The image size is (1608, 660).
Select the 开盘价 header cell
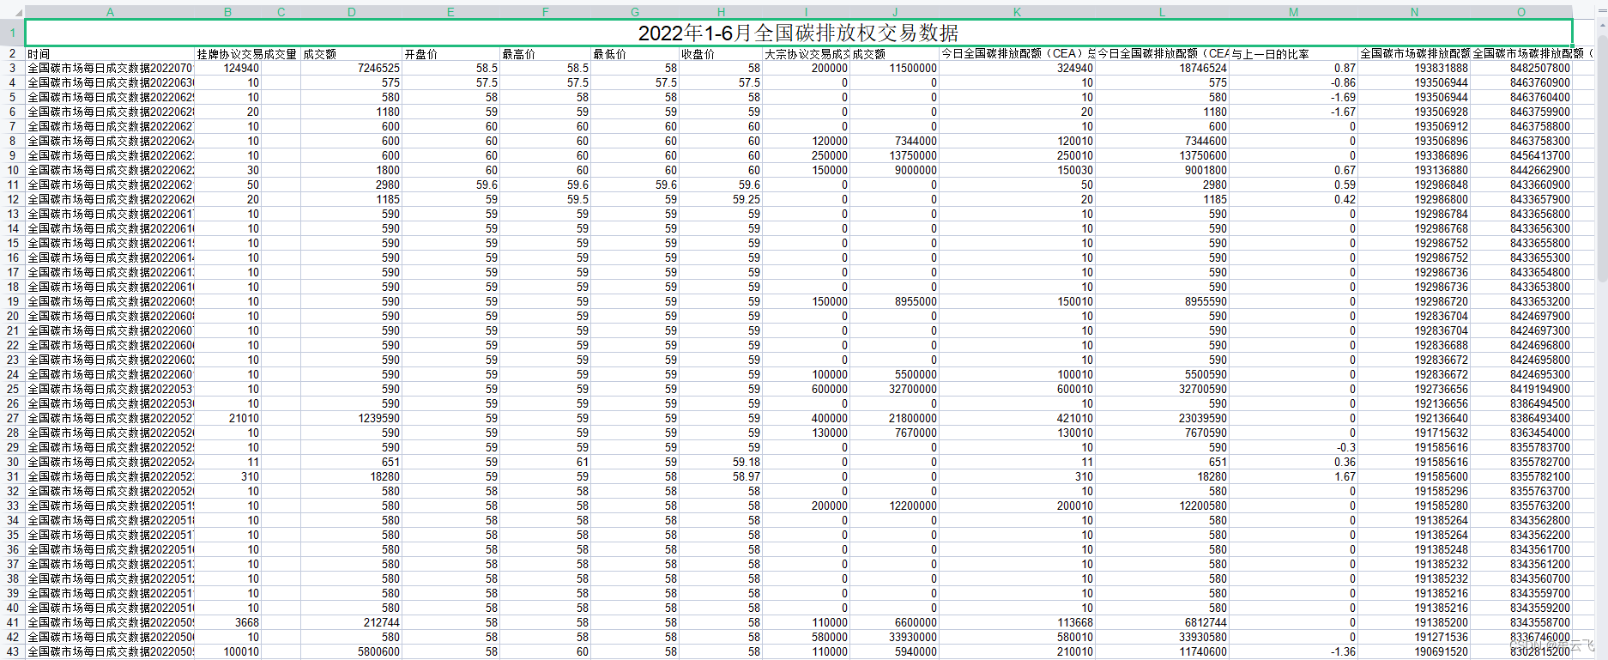[450, 53]
